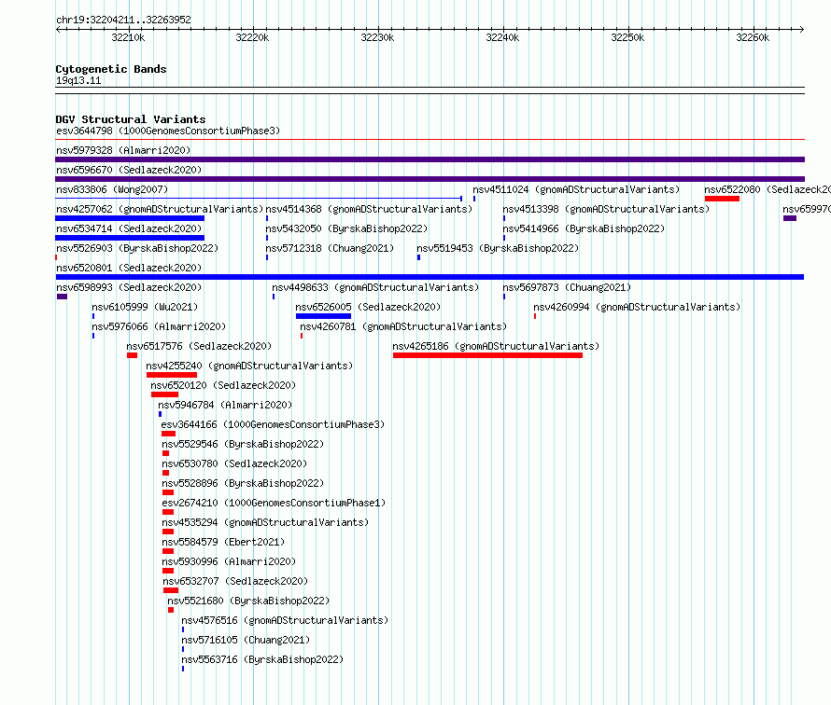Select esv3644166 1000Genomes Phase3 label
Screen dimensions: 831x705
(273, 424)
